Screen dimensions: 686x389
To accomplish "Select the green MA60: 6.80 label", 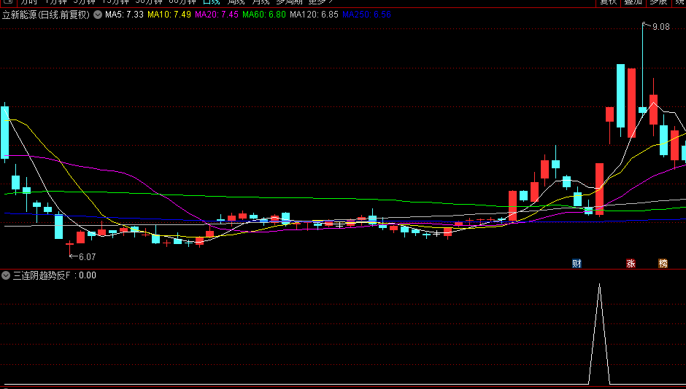I will (263, 15).
